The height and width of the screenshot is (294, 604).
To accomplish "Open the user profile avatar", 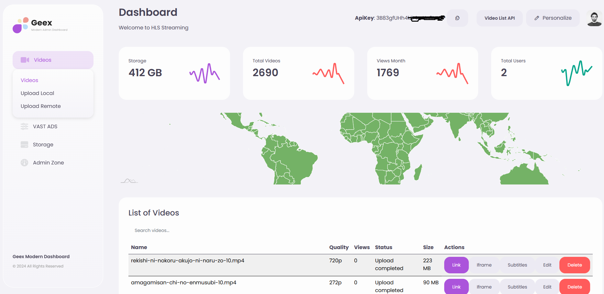I will point(594,19).
